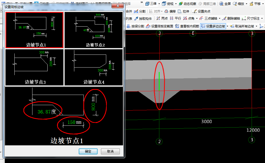Select the 边坡节点3 thumbnail

(x=35, y=67)
